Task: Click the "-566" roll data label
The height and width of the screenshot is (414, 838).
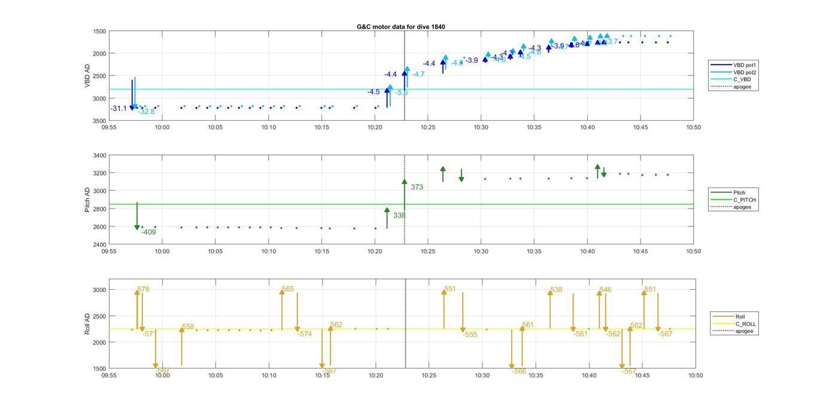Action: point(519,371)
